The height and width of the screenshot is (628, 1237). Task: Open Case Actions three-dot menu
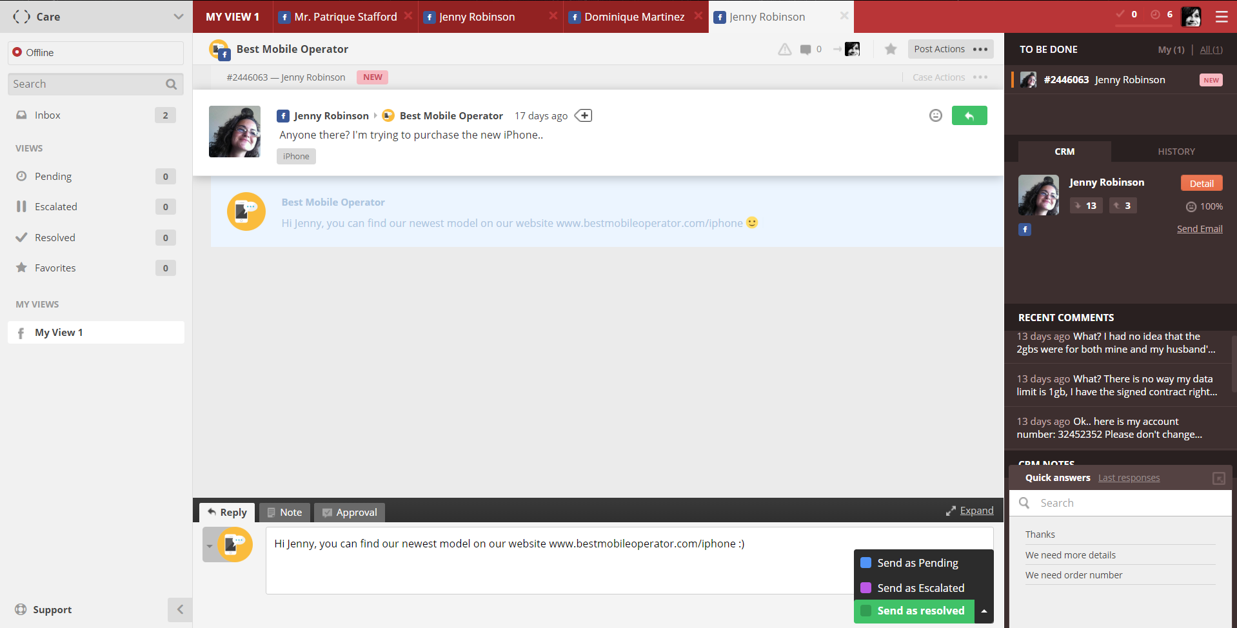[980, 77]
